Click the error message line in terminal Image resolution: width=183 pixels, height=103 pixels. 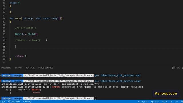point(72,87)
